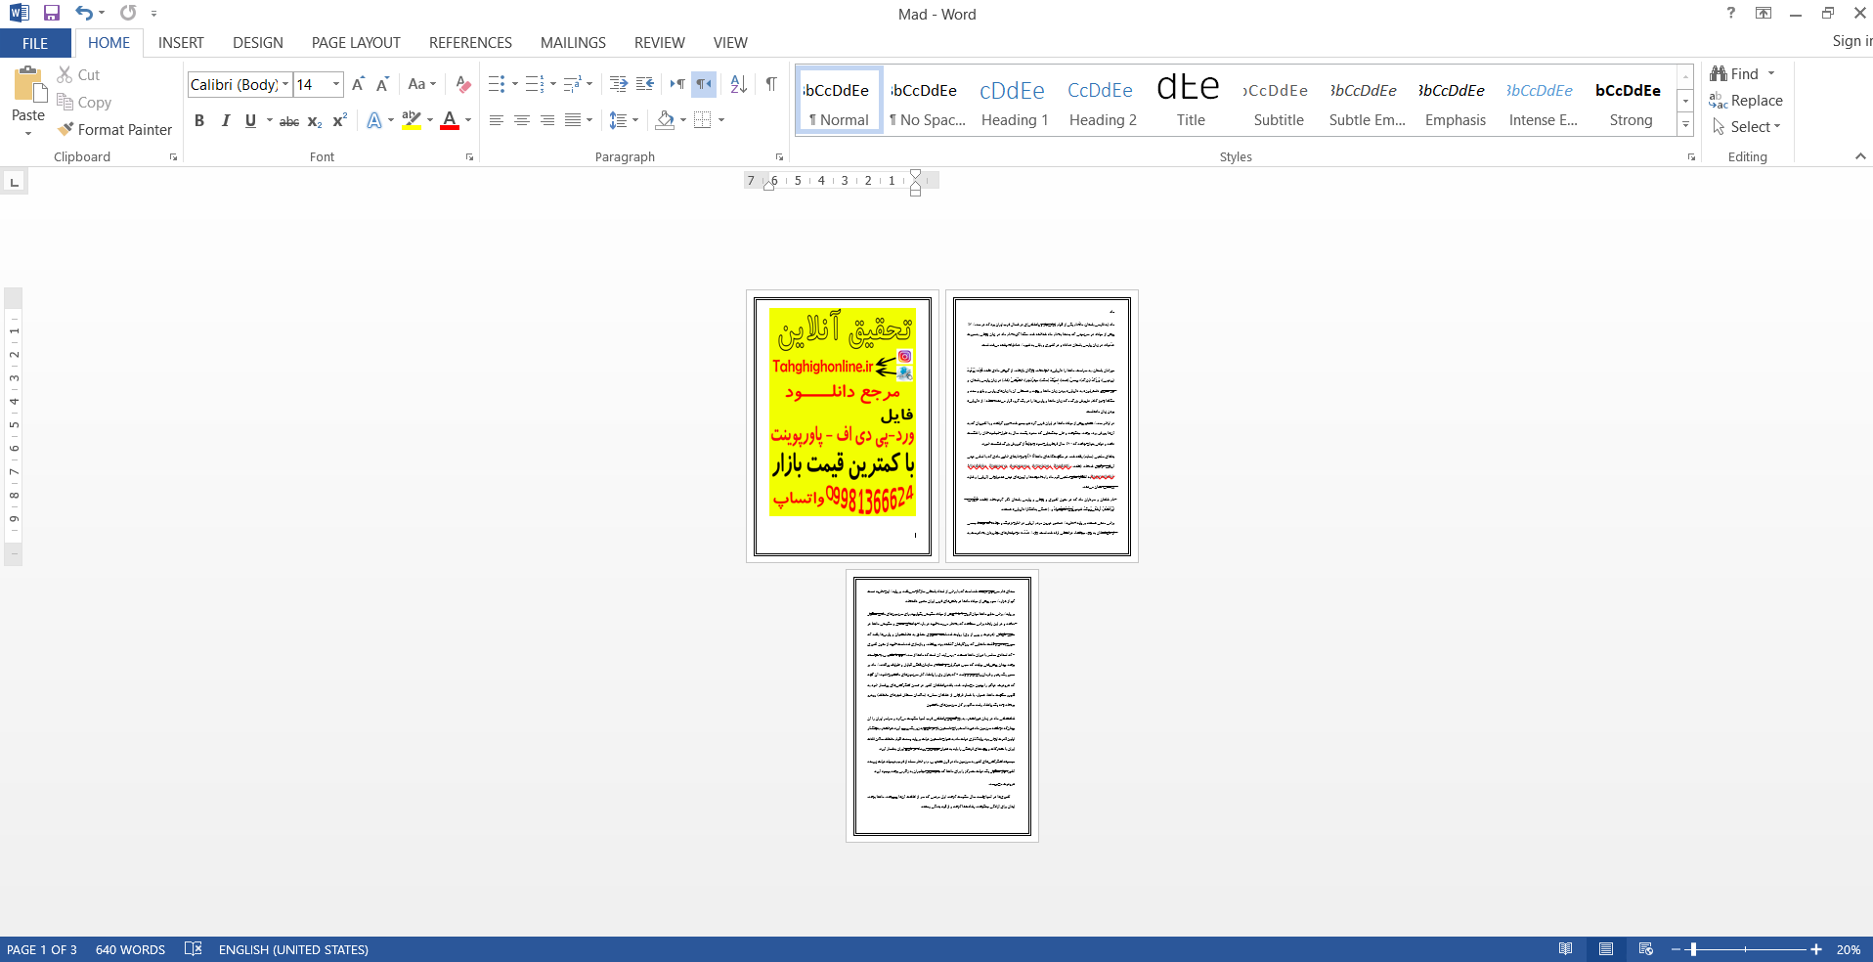Click the yellow first page thumbnail
Image resolution: width=1873 pixels, height=962 pixels.
point(843,426)
